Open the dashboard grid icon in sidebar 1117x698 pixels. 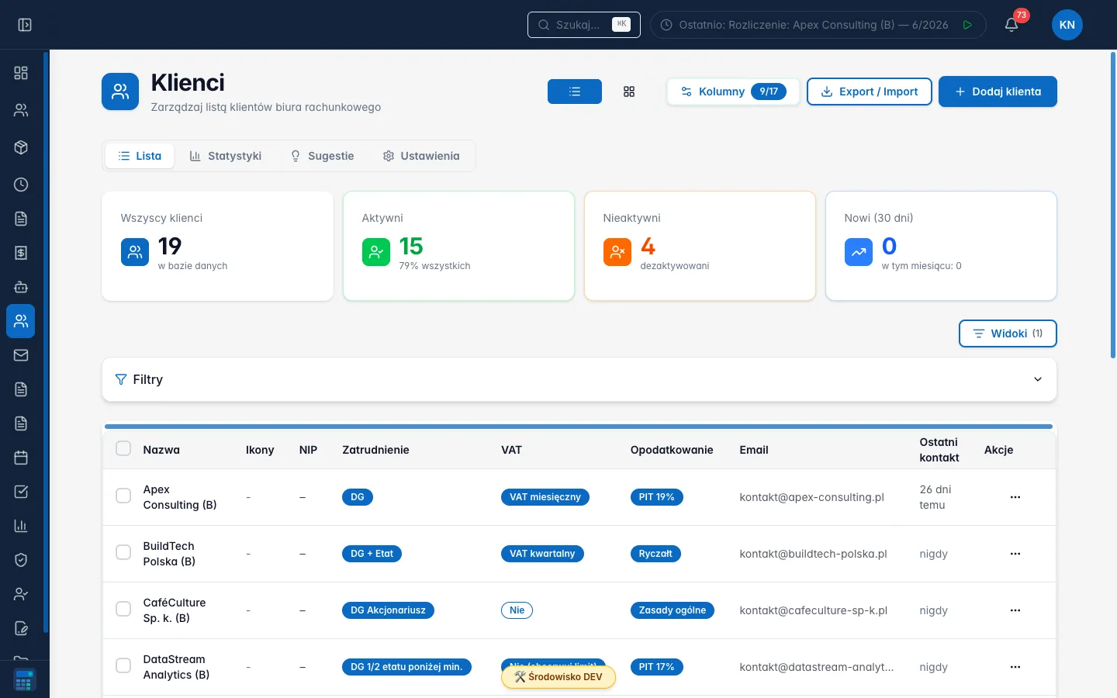21,73
